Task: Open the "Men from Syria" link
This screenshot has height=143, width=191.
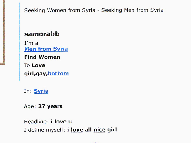Action: (x=46, y=49)
